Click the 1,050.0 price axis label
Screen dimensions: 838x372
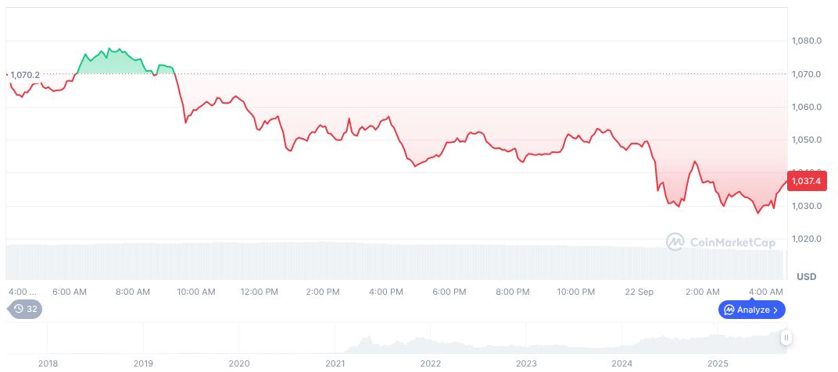point(806,140)
